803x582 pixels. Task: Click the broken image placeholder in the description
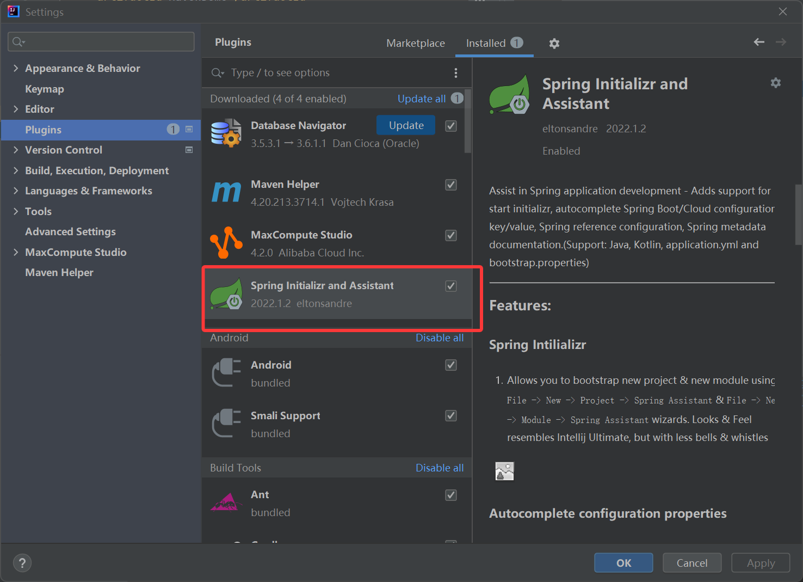point(505,471)
